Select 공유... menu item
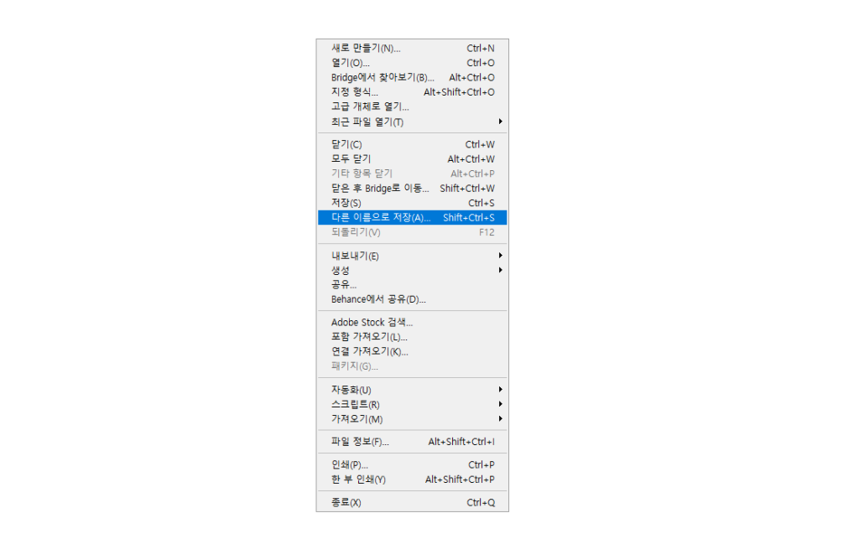The image size is (859, 539). [x=412, y=284]
